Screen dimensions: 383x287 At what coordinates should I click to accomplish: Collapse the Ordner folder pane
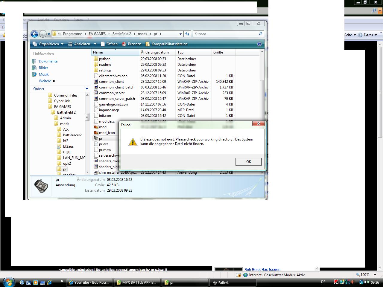click(87, 89)
